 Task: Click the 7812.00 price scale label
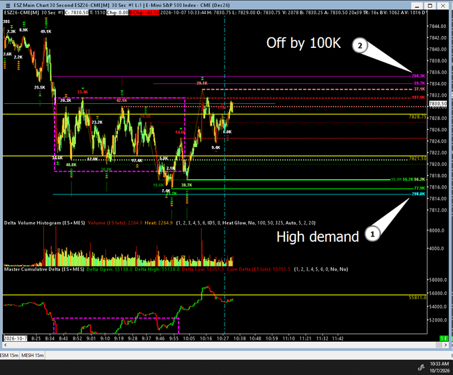tap(438, 210)
